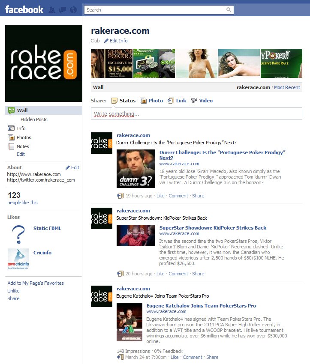Click Share link in left sidebar
The width and height of the screenshot is (310, 364).
13,298
